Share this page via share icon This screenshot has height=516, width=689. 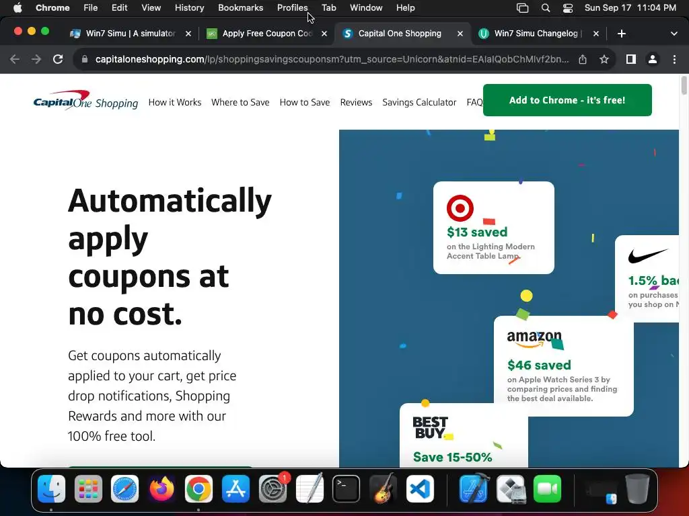click(583, 59)
